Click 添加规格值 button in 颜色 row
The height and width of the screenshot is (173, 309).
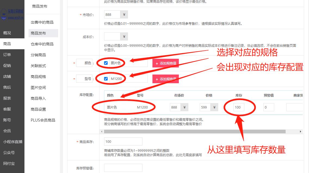166,63
